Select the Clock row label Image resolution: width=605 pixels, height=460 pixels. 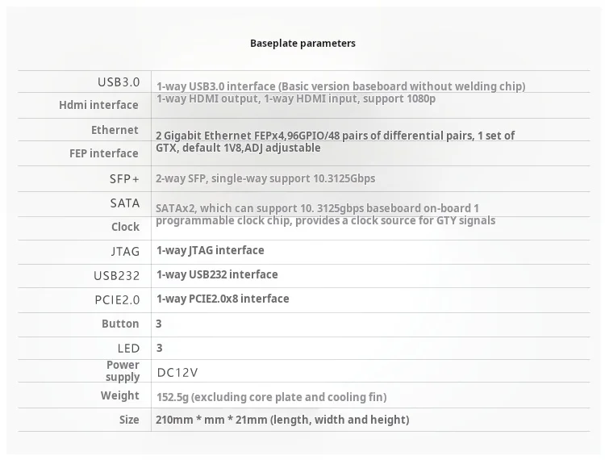125,227
